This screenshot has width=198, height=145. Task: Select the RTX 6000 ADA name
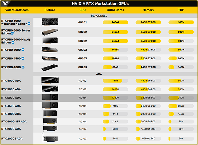click(11, 81)
